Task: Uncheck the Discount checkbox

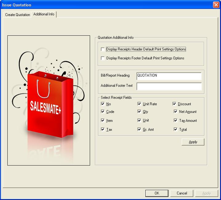Action: pos(174,104)
